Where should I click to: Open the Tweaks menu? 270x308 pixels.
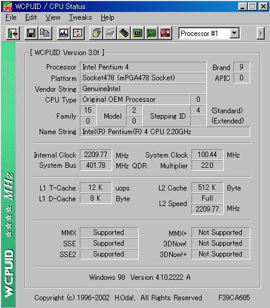[x=80, y=17]
